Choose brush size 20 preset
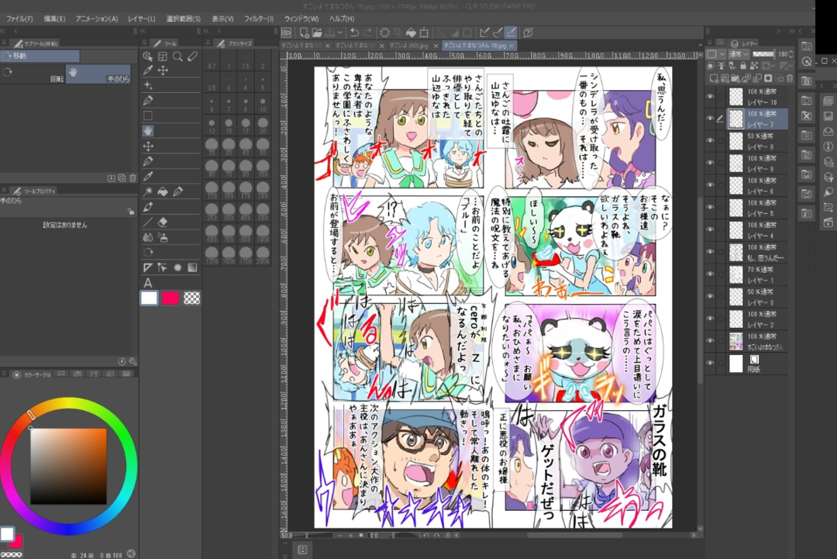This screenshot has height=559, width=837. point(262,124)
